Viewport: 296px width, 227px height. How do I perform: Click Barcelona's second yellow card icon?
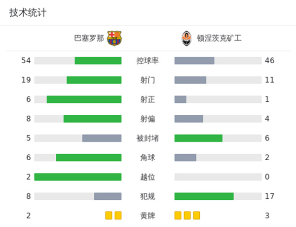(x=118, y=216)
